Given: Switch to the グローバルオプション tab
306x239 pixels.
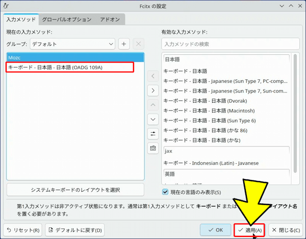Looking at the screenshot, I should [x=66, y=19].
